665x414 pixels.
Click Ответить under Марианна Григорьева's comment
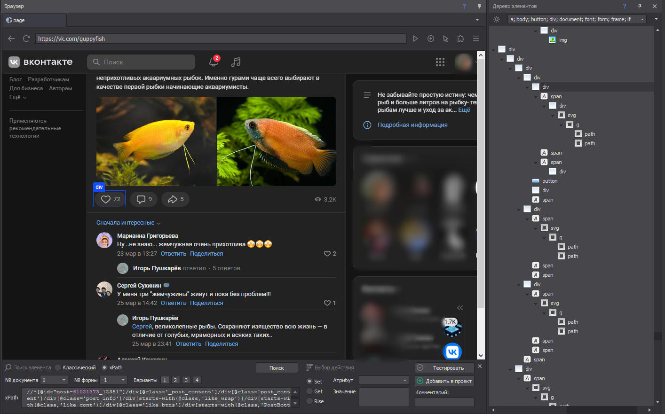pos(174,254)
